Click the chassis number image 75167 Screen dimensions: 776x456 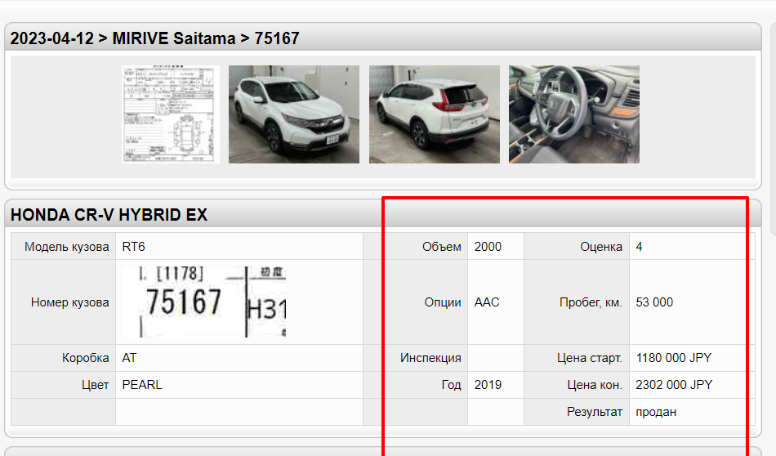click(204, 302)
